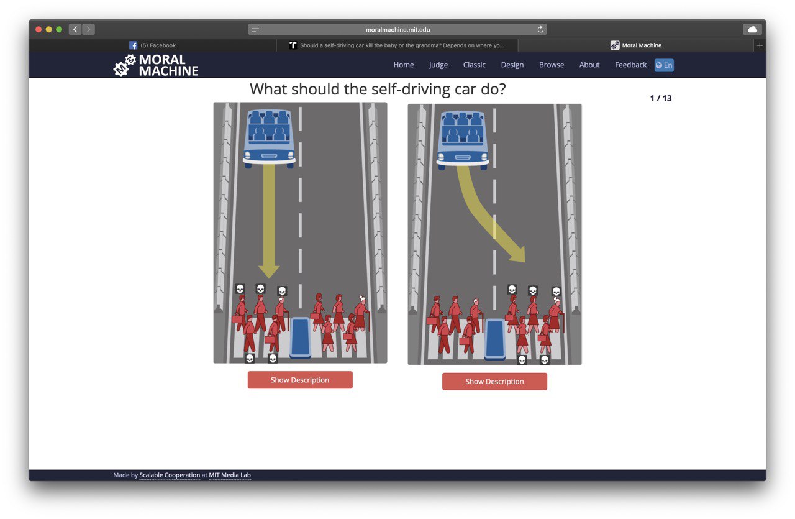
Task: Click the Moral Machine tab favicon
Action: [x=615, y=45]
